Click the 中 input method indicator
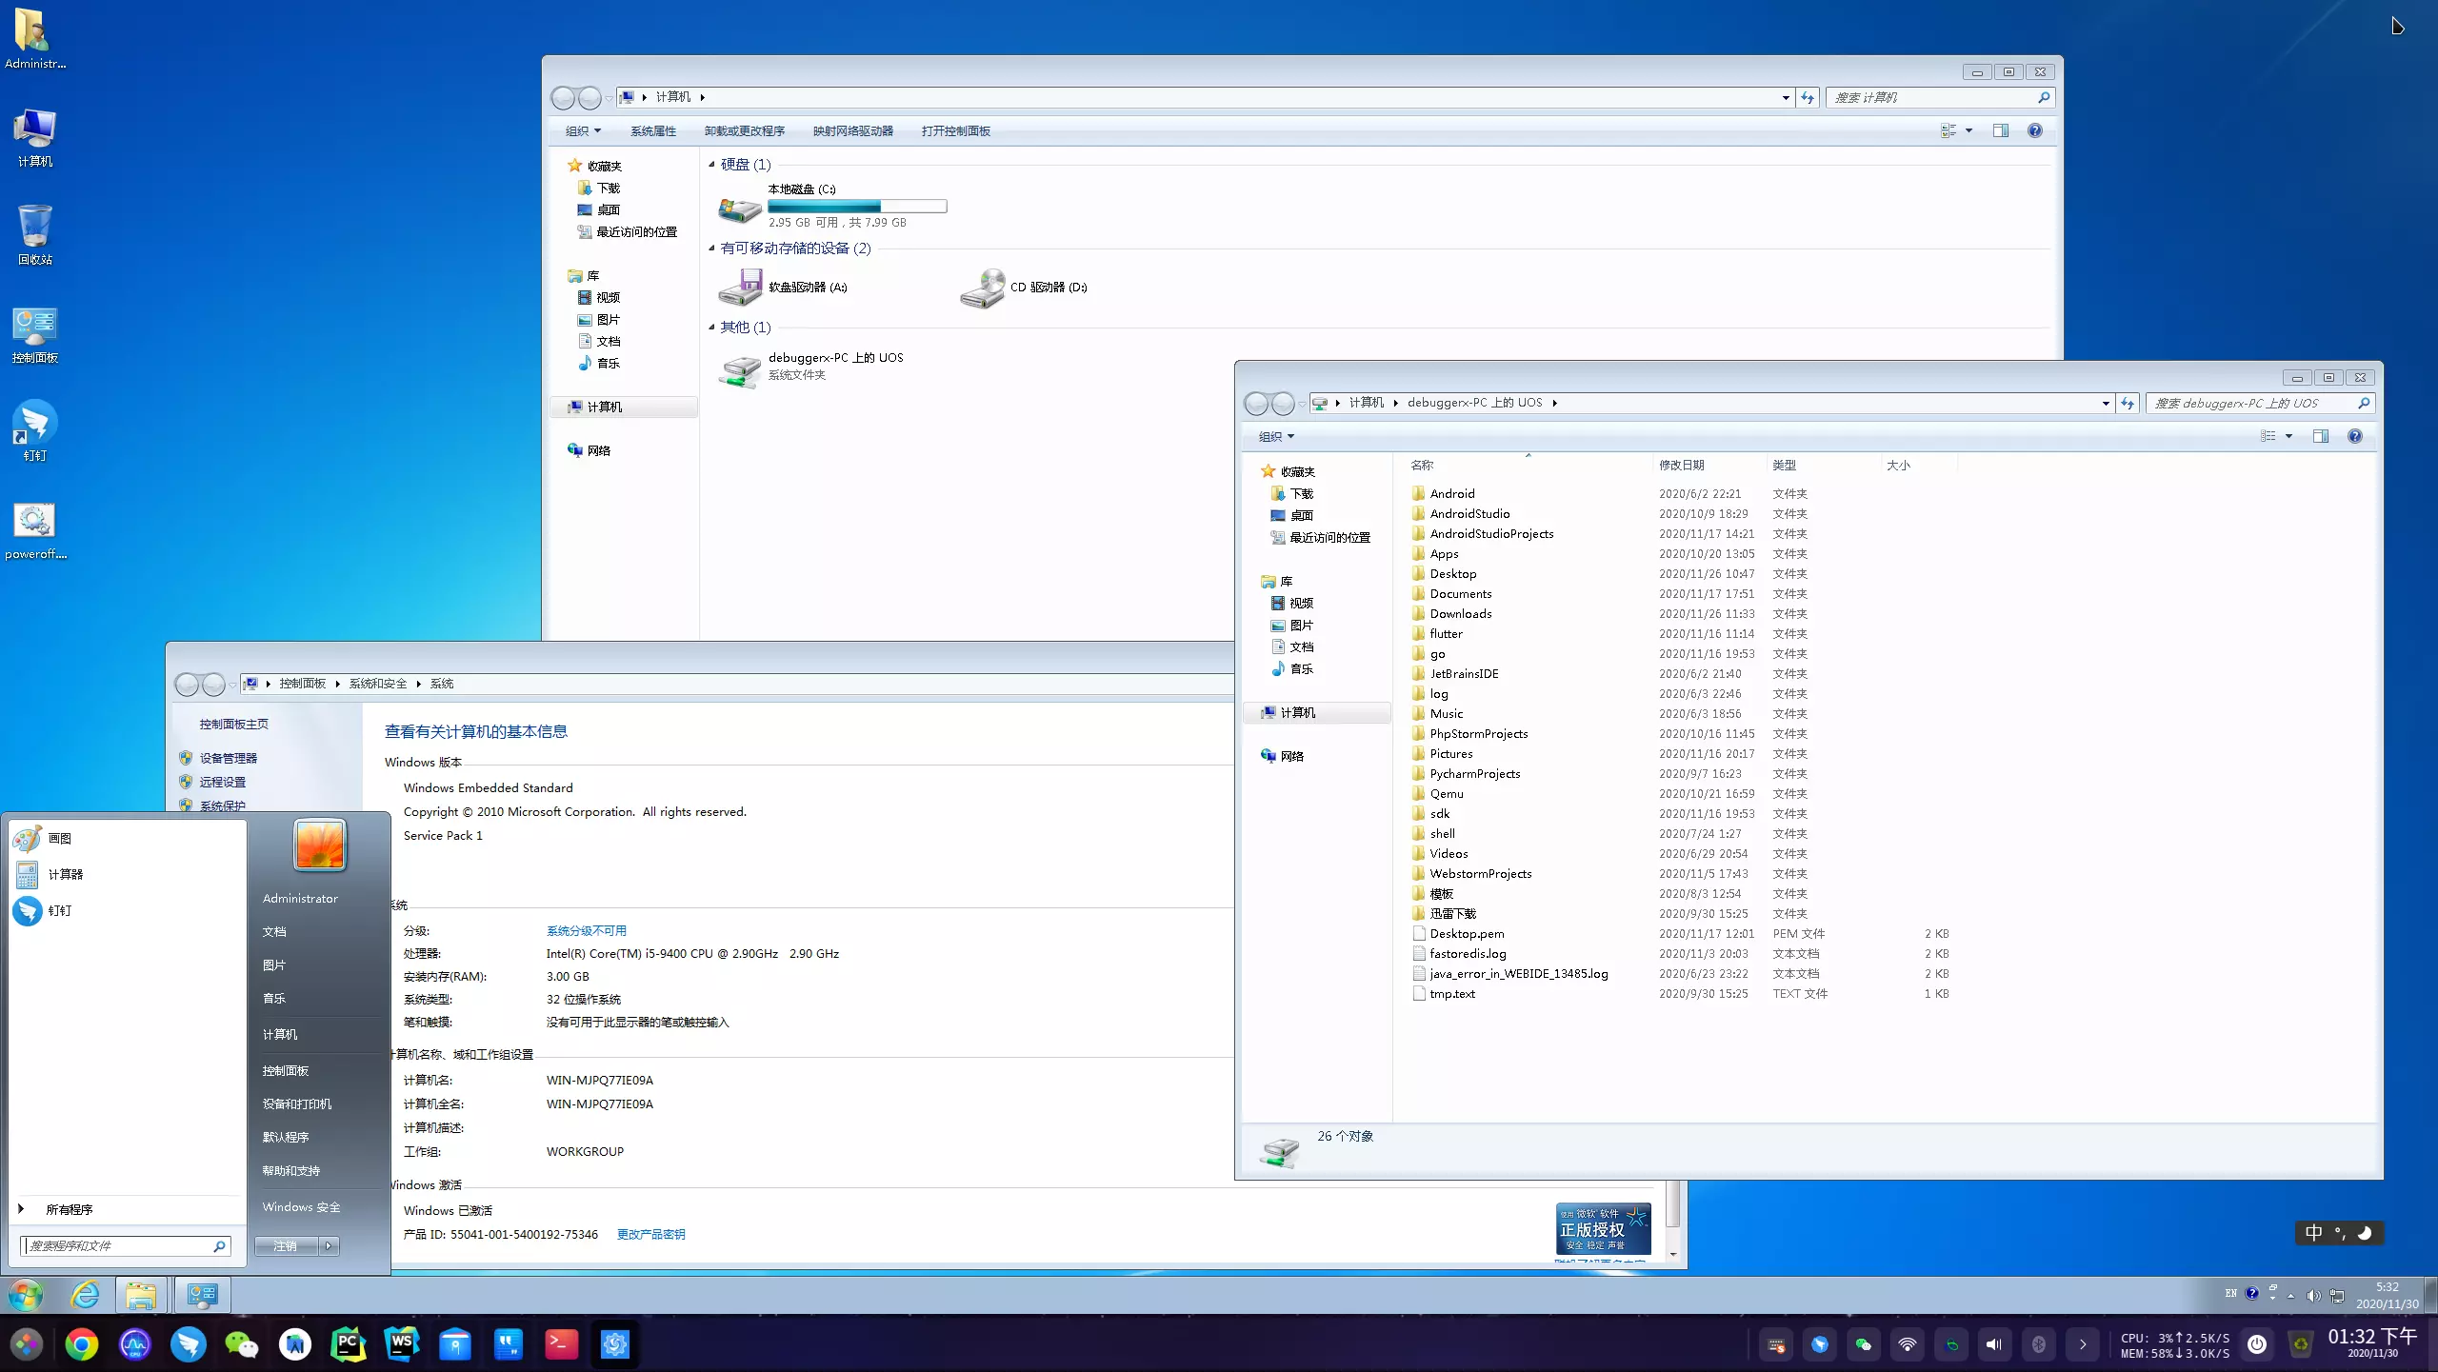The height and width of the screenshot is (1372, 2438). 2314,1234
